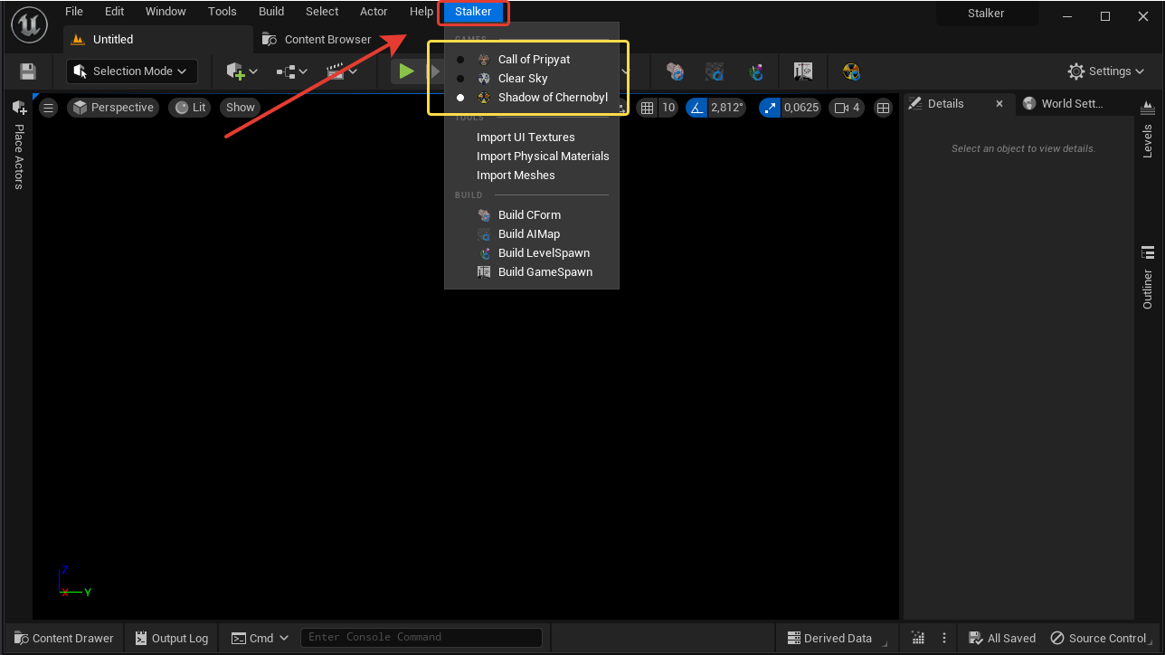The width and height of the screenshot is (1165, 655).
Task: Click the Build GameSpawn icon in the main toolbar
Action: click(x=802, y=71)
